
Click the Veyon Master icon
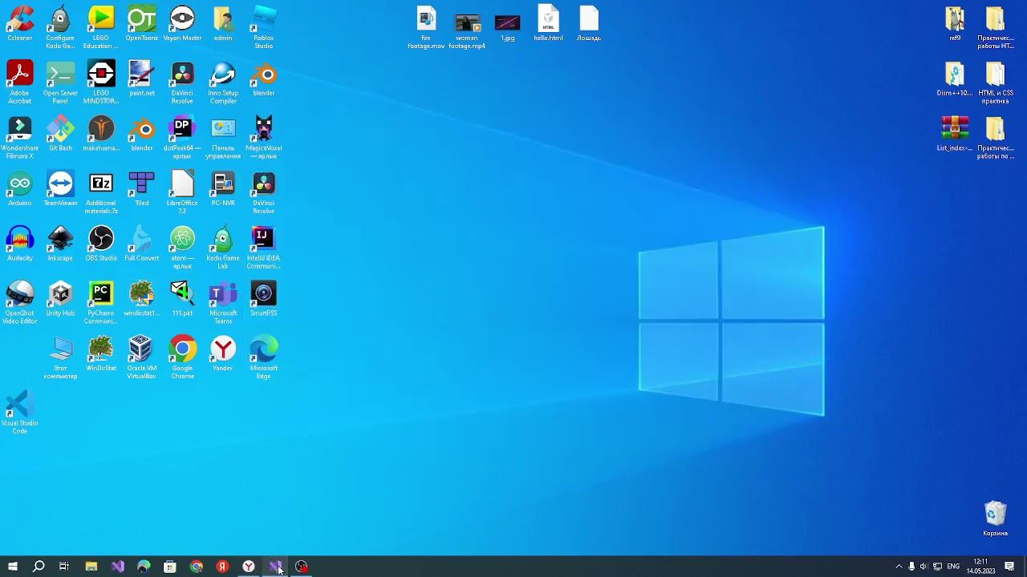[182, 24]
